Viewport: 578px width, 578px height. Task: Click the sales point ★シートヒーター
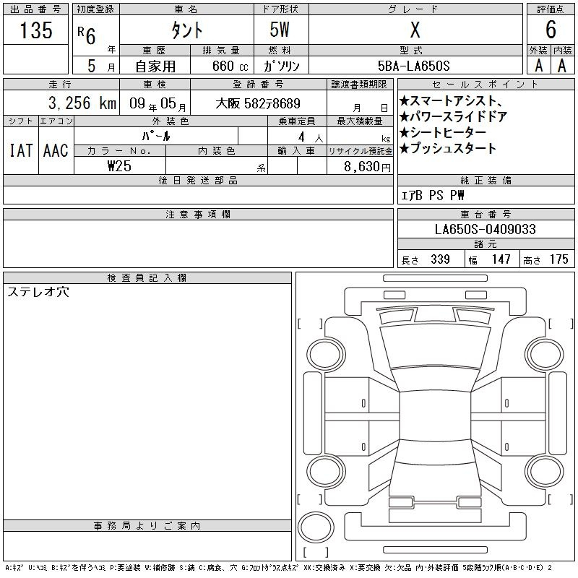pyautogui.click(x=443, y=132)
